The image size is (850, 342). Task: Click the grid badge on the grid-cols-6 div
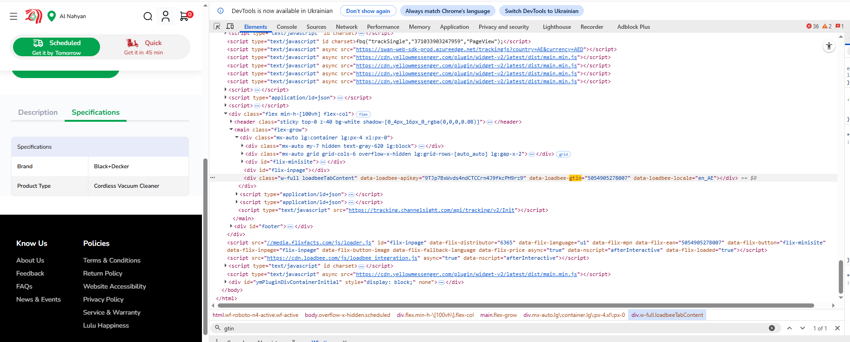coord(563,154)
